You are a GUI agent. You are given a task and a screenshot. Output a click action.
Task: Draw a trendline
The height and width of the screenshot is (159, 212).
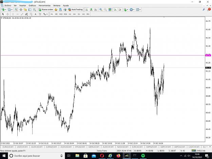pyautogui.click(x=22, y=14)
